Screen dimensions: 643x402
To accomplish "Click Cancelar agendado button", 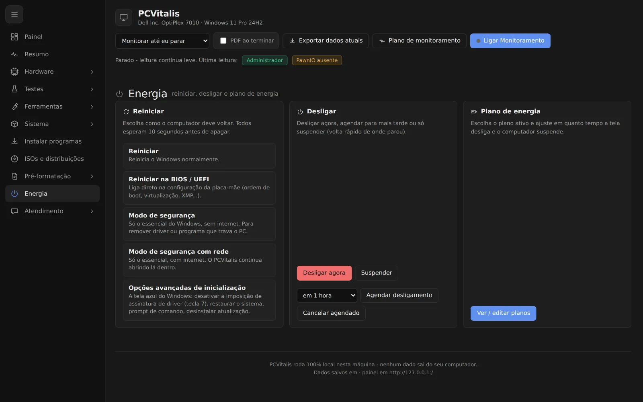I will [331, 313].
